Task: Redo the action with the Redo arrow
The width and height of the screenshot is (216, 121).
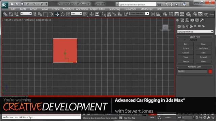Action: [x=34, y=4]
